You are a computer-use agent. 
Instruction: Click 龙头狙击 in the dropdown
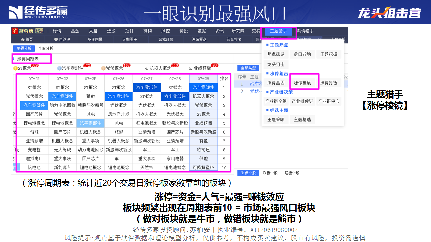(x=276, y=64)
